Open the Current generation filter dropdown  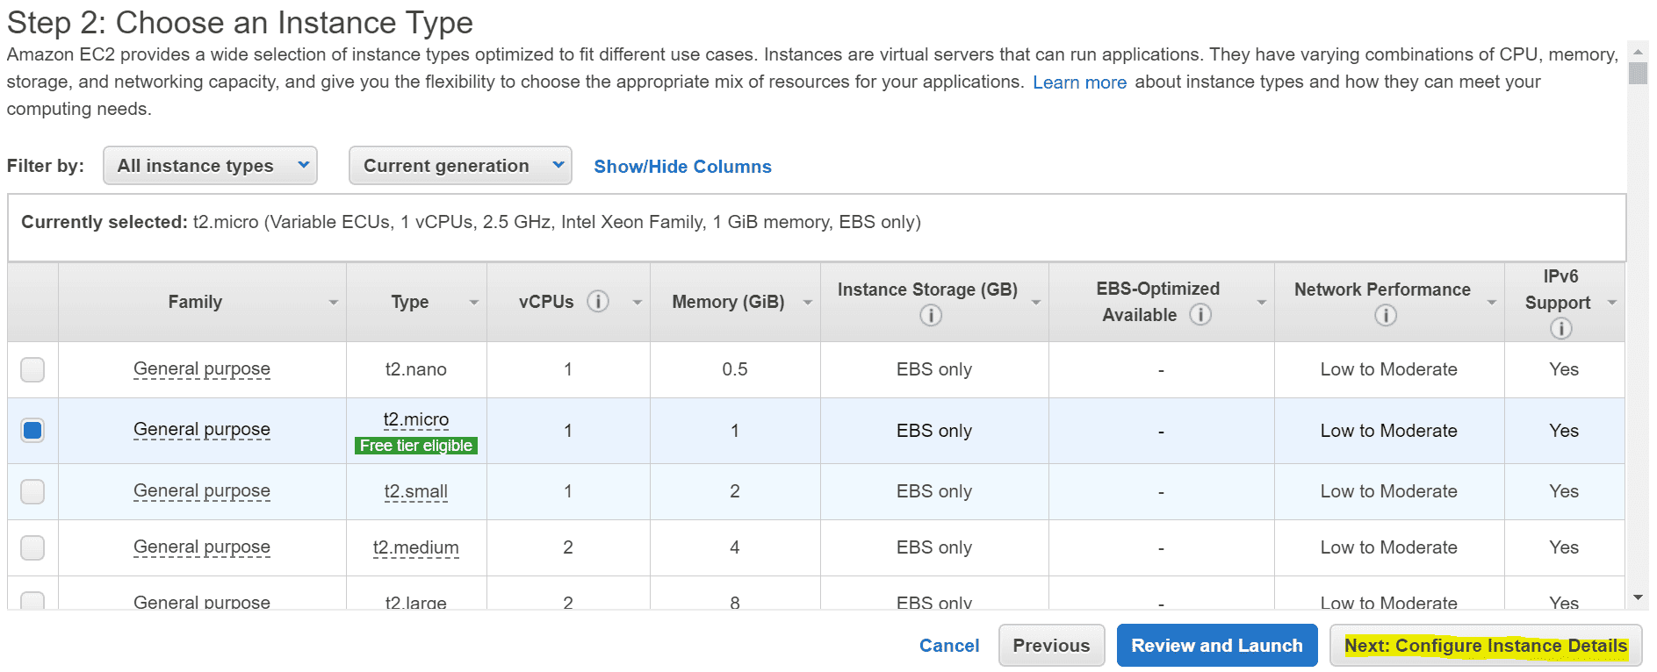(460, 166)
